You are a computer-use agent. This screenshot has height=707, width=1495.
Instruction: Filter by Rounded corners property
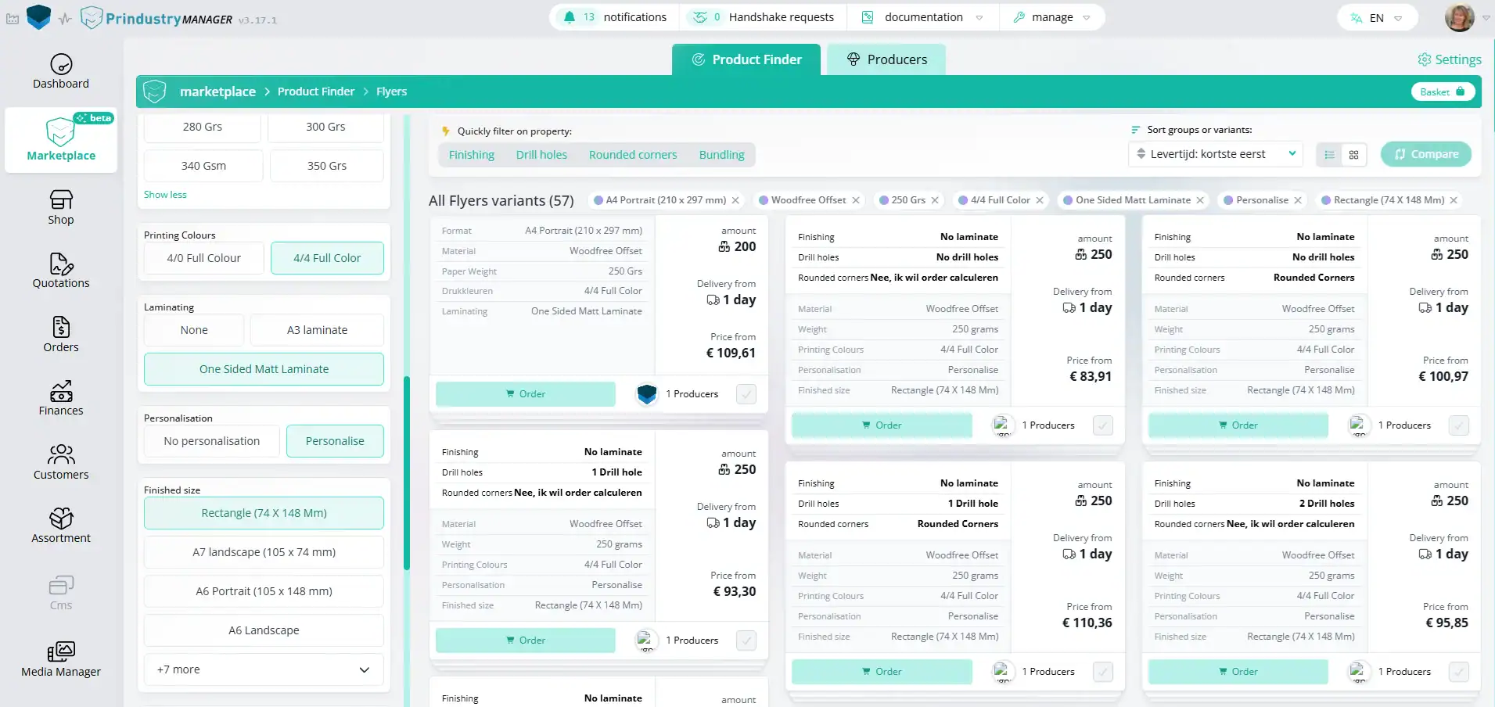633,155
